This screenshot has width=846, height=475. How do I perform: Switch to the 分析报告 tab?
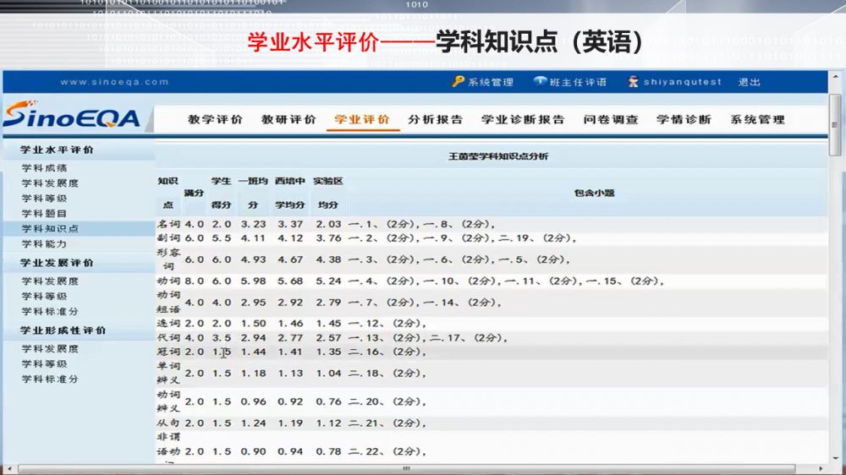point(435,120)
